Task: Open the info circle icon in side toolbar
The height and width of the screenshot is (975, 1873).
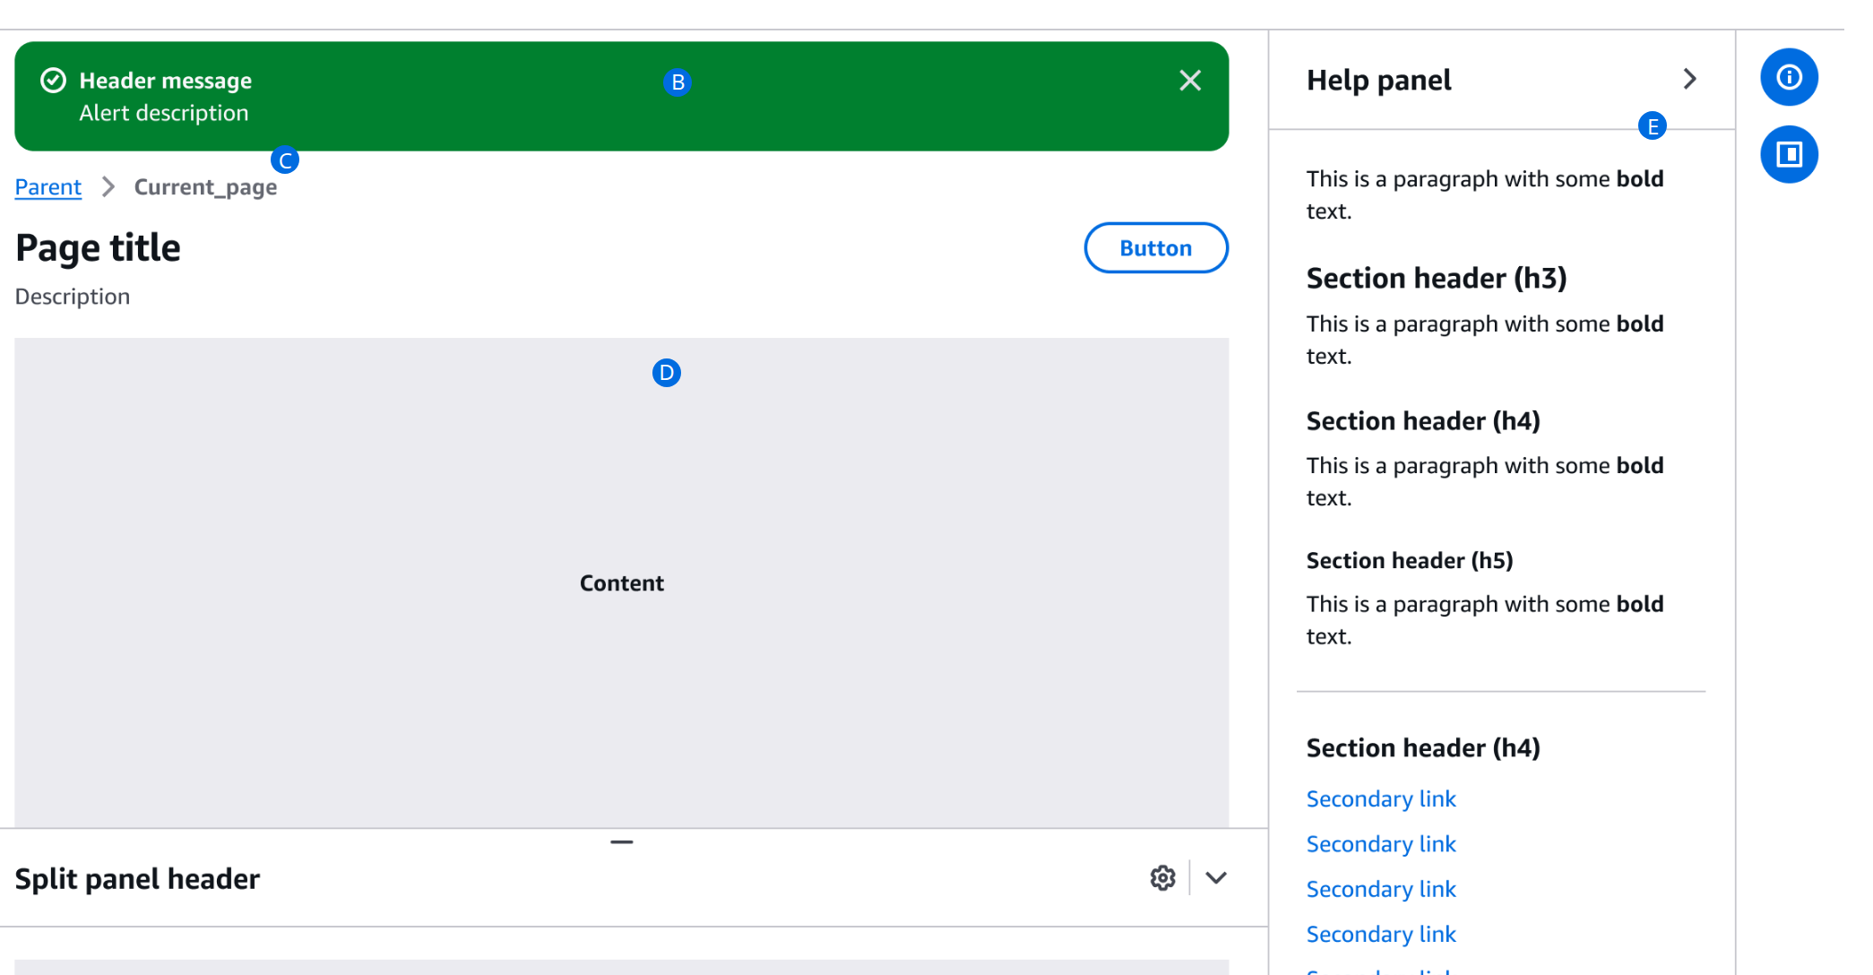Action: click(1789, 77)
